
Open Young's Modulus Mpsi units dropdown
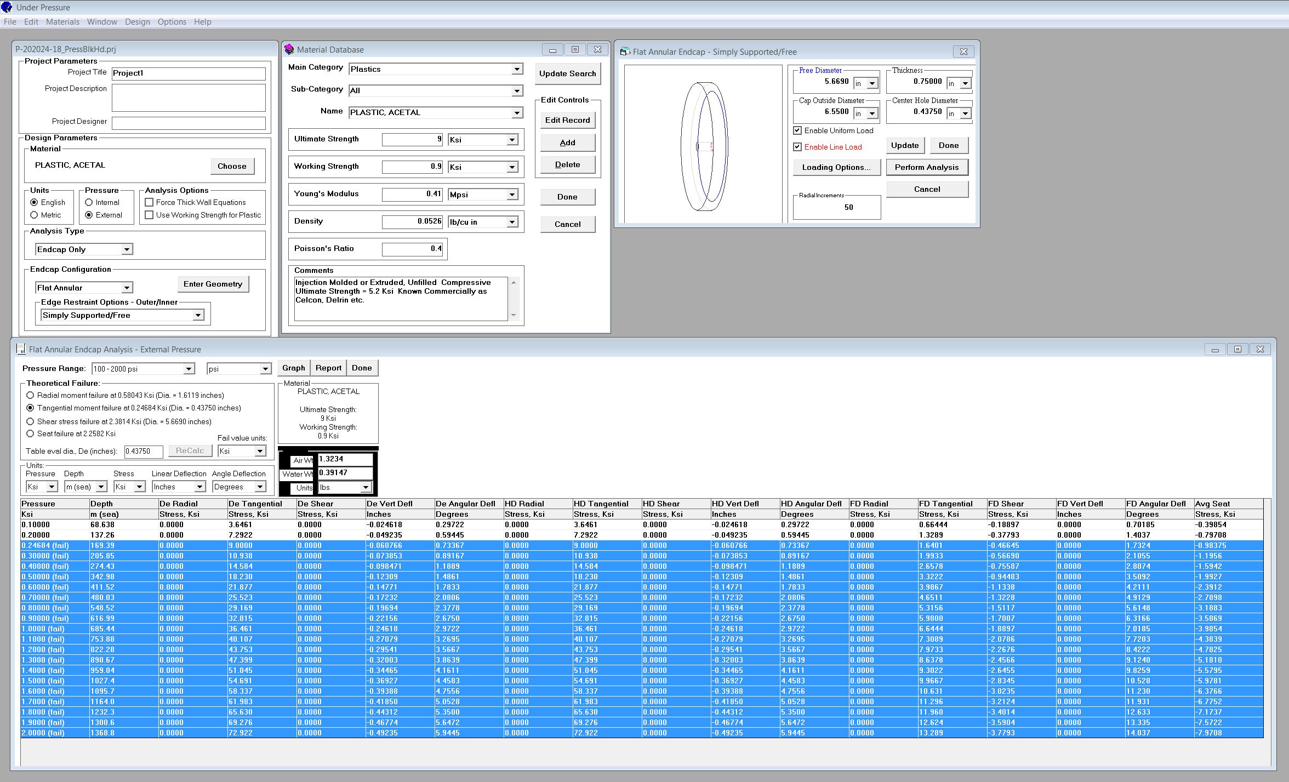coord(512,195)
